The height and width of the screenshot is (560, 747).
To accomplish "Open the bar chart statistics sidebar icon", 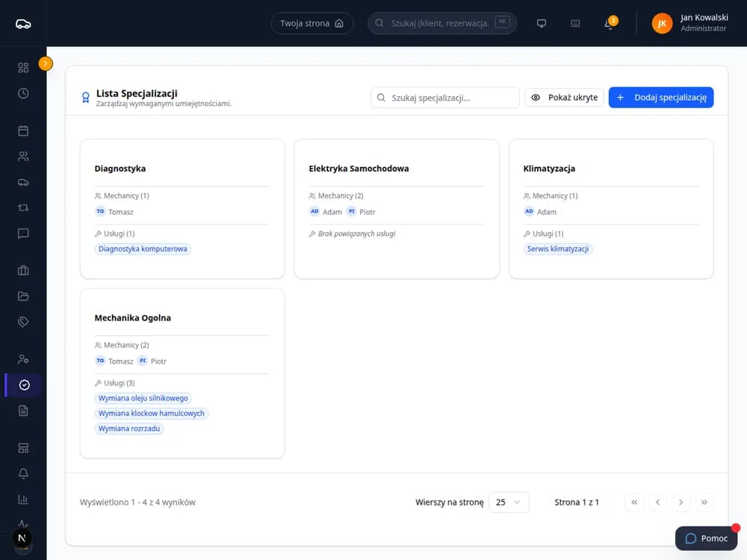I will pyautogui.click(x=23, y=499).
